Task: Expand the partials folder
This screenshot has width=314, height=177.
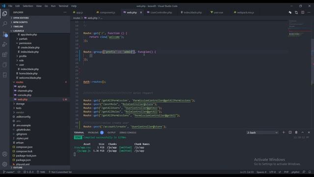Action: [23, 39]
